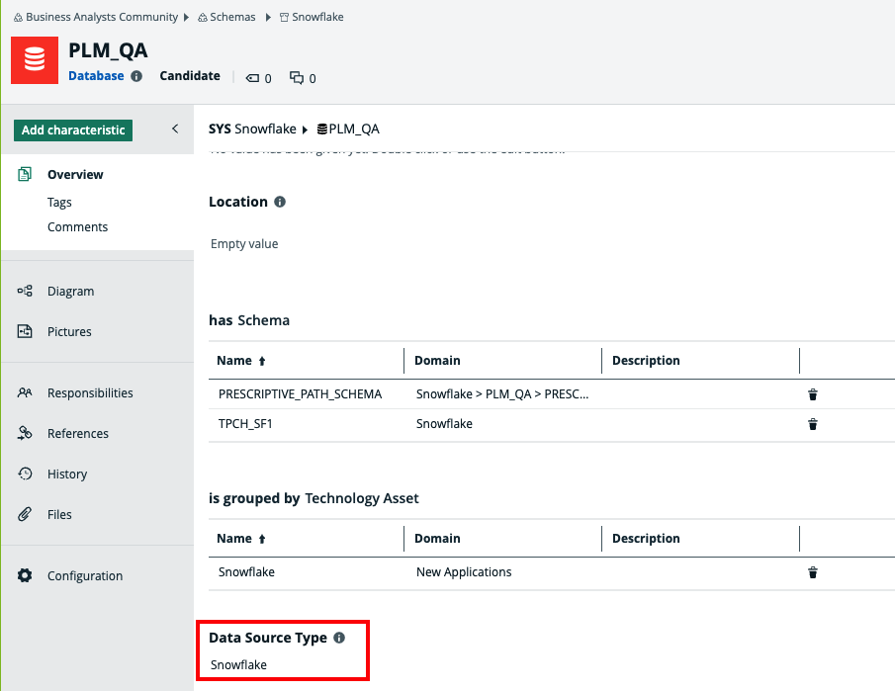Delete the PRESCRIPTIVE_PATH_SCHEMA row via trash icon
This screenshot has height=691, width=895.
click(813, 394)
